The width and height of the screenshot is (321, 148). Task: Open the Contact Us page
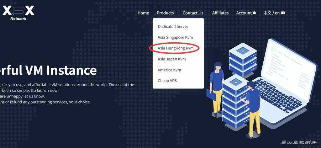(x=193, y=13)
